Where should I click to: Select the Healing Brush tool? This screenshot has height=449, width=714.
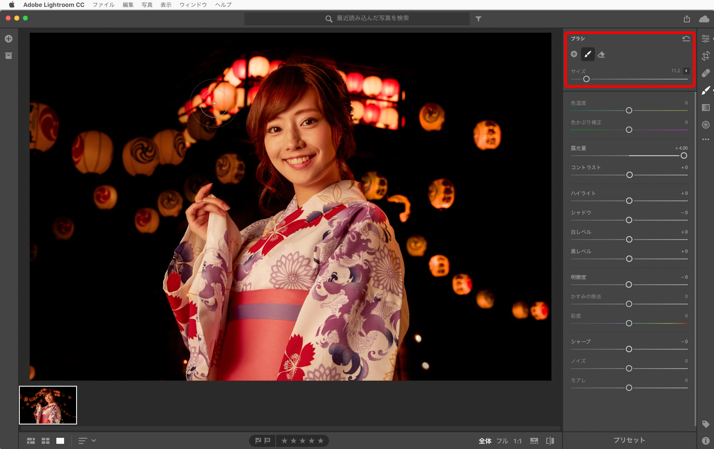pyautogui.click(x=706, y=73)
